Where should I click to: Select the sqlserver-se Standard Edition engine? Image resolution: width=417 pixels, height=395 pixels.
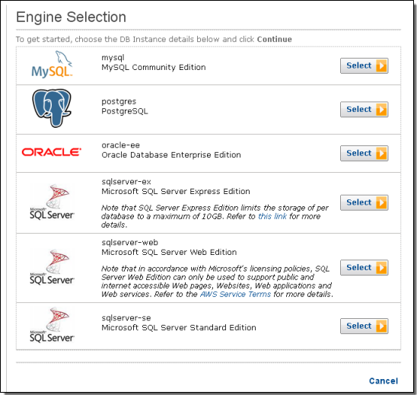click(x=364, y=326)
